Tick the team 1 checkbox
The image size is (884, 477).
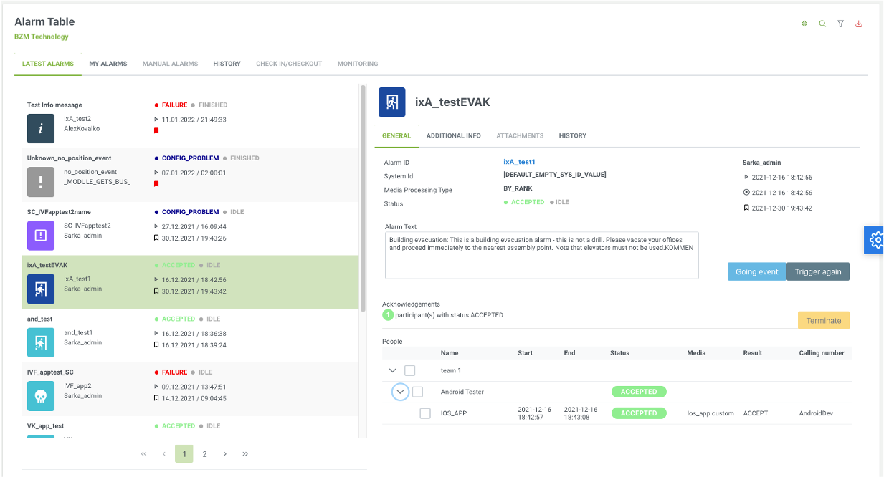click(410, 370)
